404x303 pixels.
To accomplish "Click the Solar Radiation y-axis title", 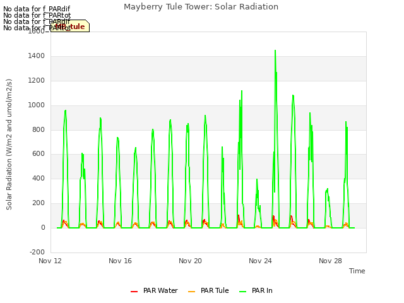I will pos(9,145).
